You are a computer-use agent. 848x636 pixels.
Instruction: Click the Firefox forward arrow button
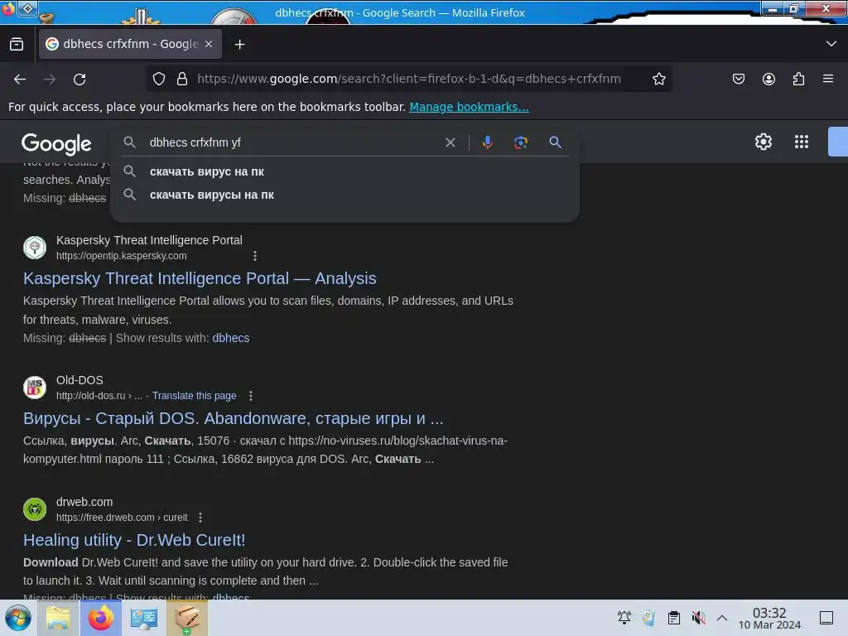50,79
